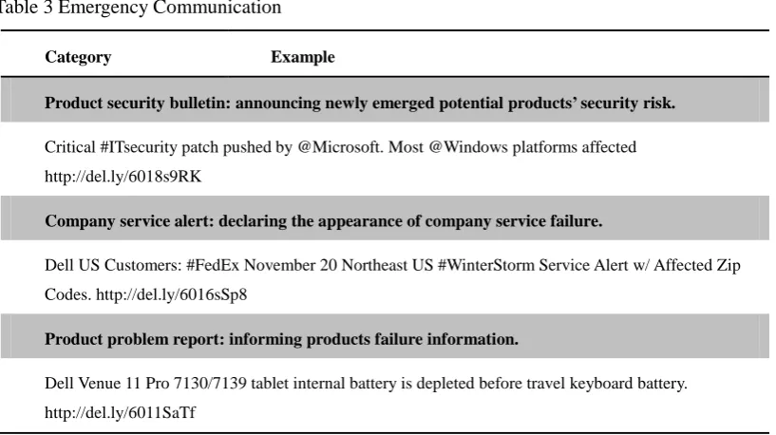Click the http://del.ly/6018s9RK link
This screenshot has width=776, height=435.
click(123, 177)
